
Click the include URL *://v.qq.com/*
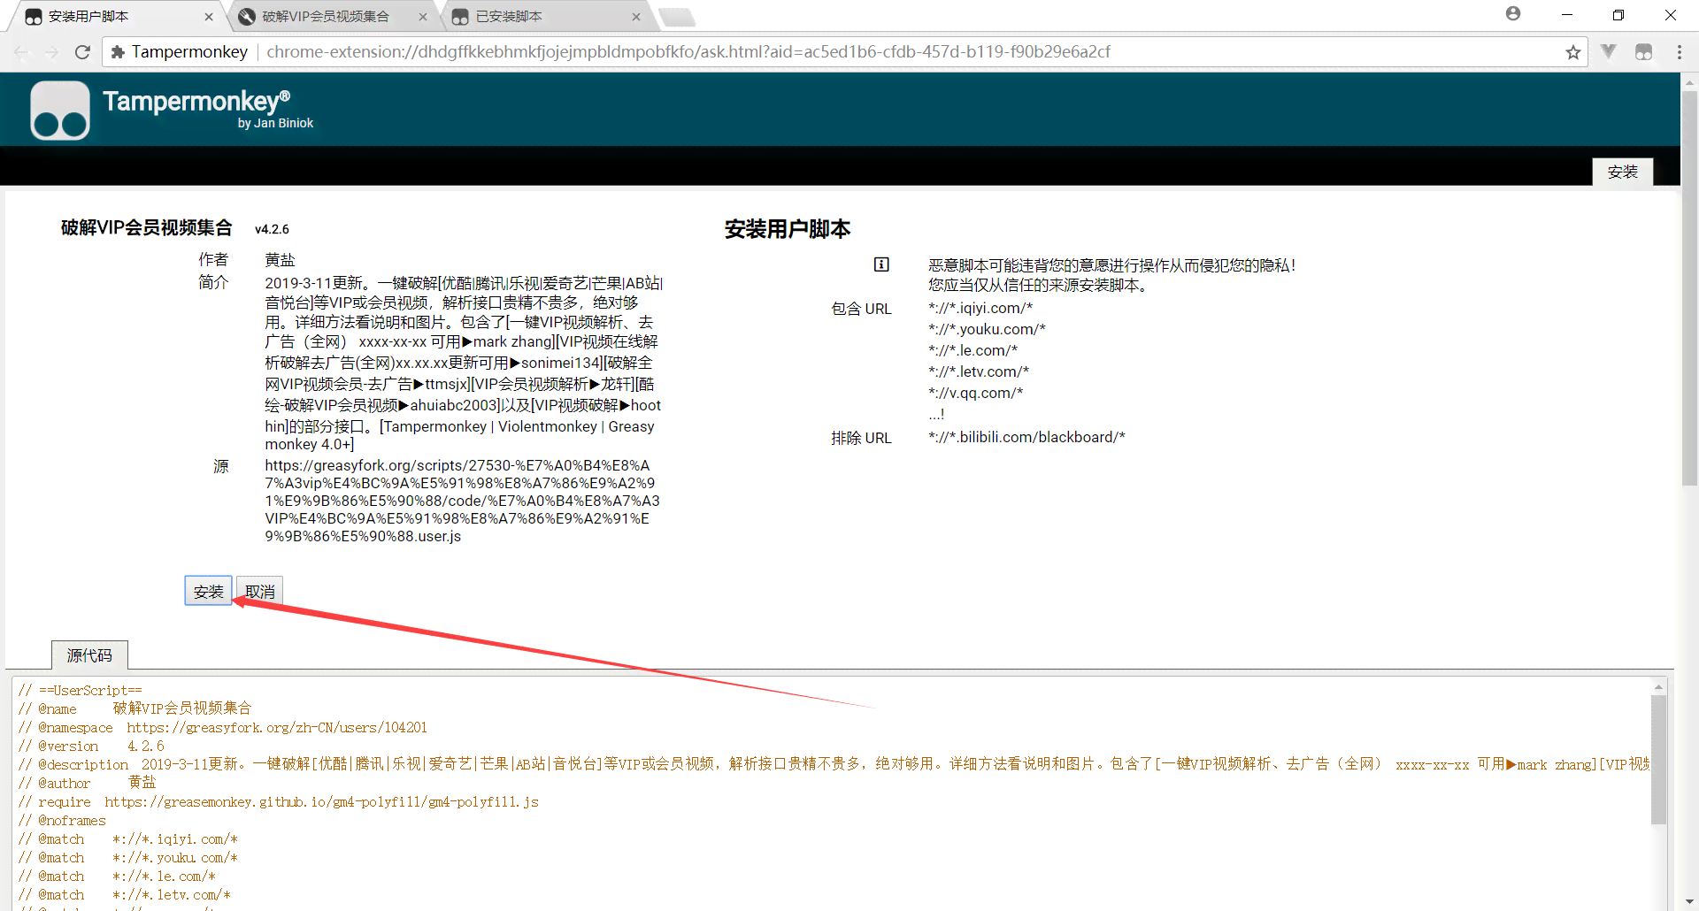pyautogui.click(x=975, y=393)
